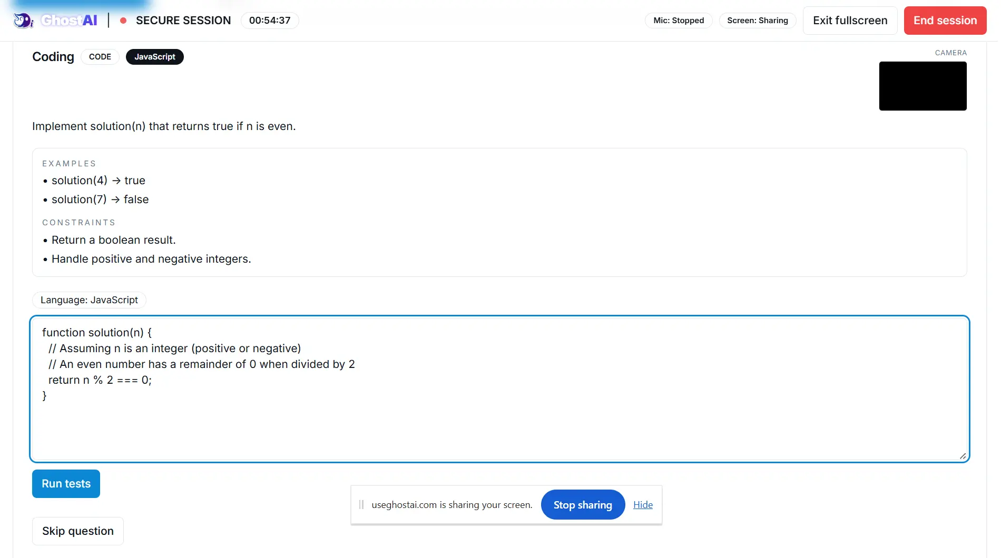
Task: Click the code editor resize grip
Action: pyautogui.click(x=963, y=456)
